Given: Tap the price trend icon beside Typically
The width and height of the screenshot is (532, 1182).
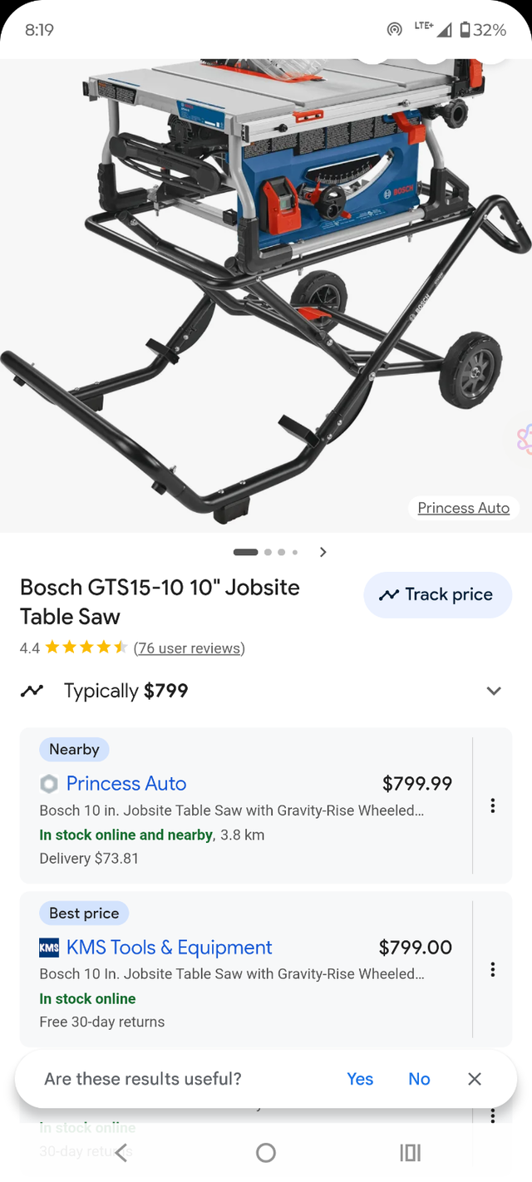Looking at the screenshot, I should [32, 691].
